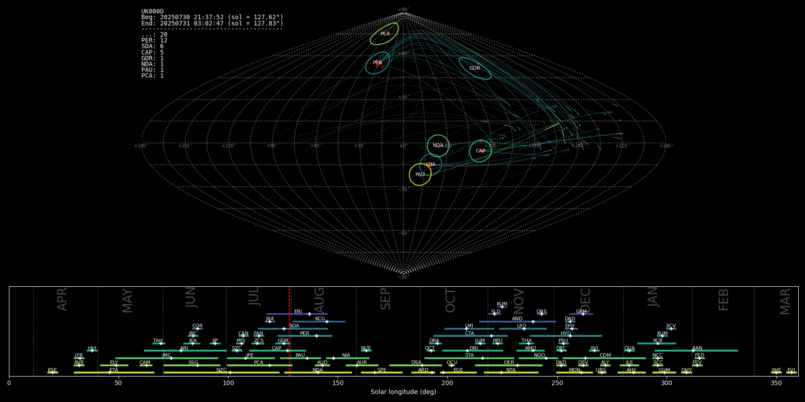Click the XHE shower label in timeline
This screenshot has width=805, height=402.
pos(776,370)
